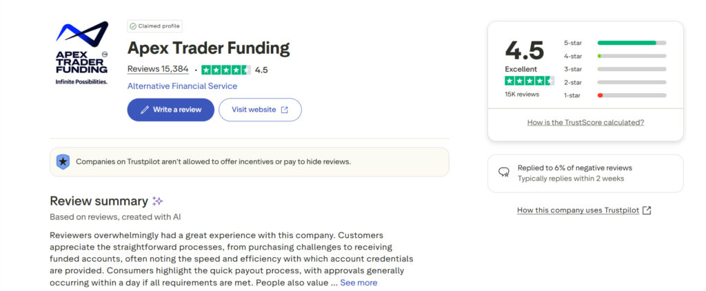Click the 3-star rating progress bar

[x=632, y=69]
